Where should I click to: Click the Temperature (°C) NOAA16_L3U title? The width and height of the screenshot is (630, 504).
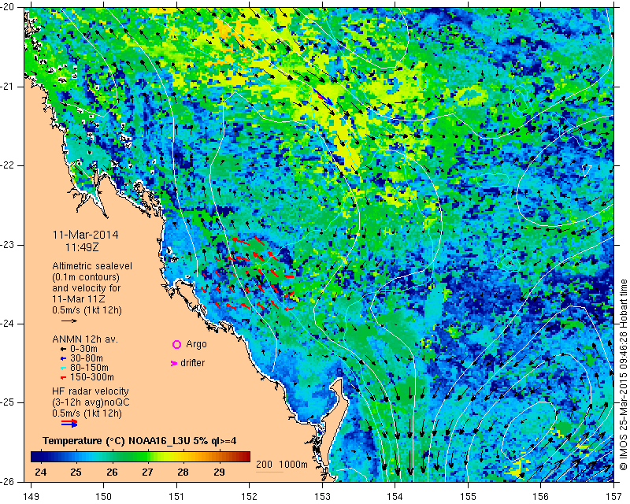tap(139, 441)
